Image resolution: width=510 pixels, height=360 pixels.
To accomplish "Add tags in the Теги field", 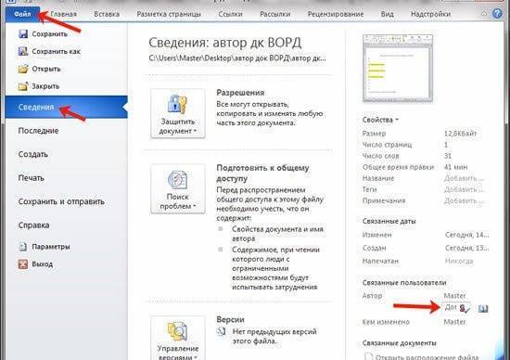I will [465, 189].
